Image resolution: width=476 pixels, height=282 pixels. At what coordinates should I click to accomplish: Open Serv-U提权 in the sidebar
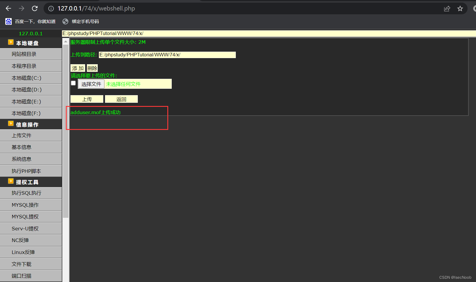[x=31, y=229]
